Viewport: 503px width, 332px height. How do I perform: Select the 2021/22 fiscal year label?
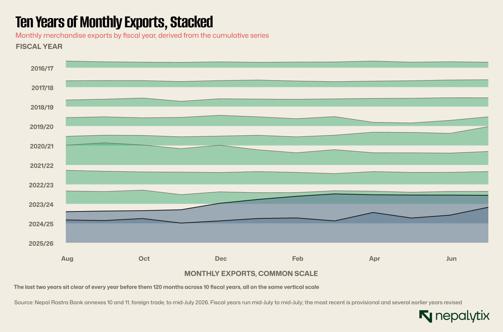42,166
